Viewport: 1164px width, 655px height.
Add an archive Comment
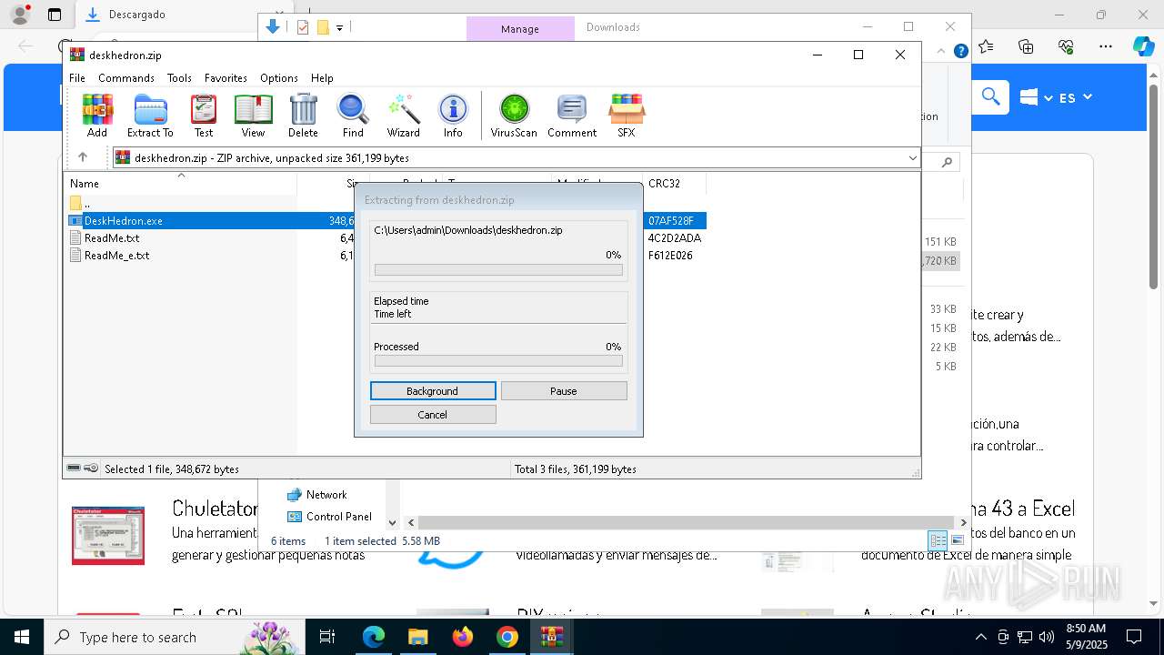click(572, 116)
